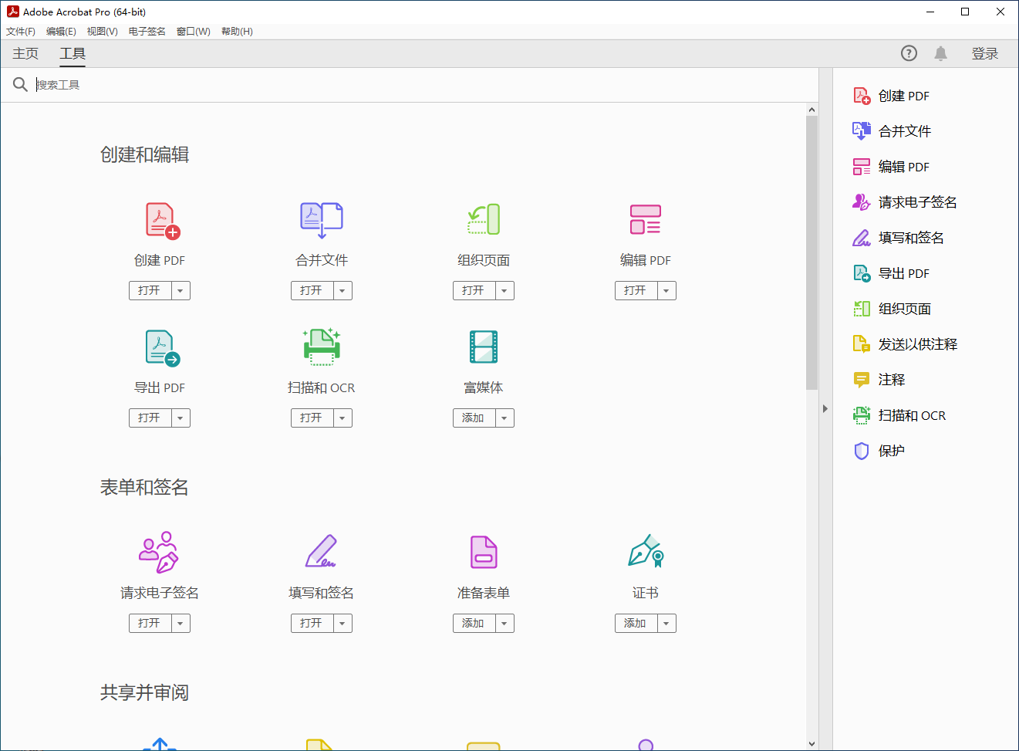Click the Sign In (登录) link
Viewport: 1019px width, 751px height.
[984, 53]
